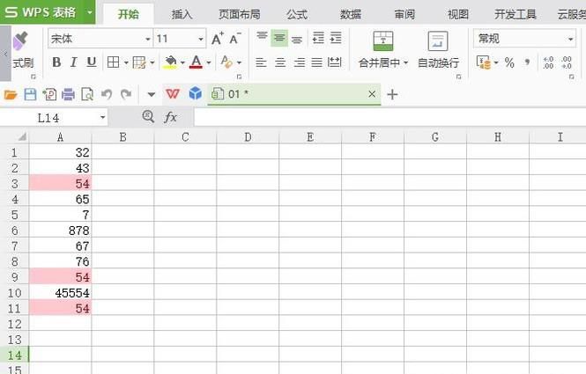This screenshot has width=586, height=374.
Task: Open the font name dropdown 宋体
Action: 148,39
